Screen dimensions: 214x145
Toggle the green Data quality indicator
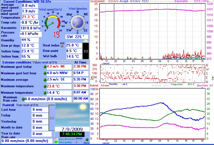[56, 142]
